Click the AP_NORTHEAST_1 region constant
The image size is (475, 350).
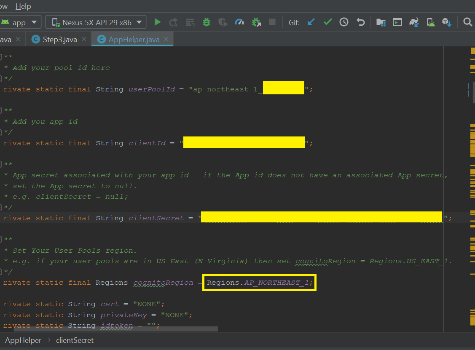tap(276, 283)
